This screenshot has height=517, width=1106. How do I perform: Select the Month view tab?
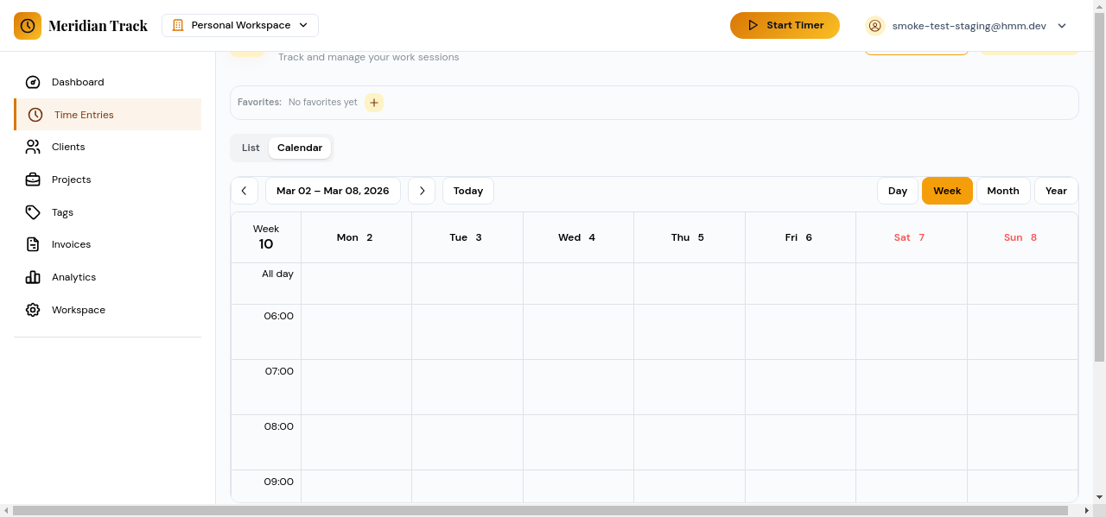point(1002,190)
